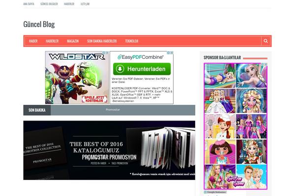Close the EasyPDFCombine ad with its X icon
The height and width of the screenshot is (196, 295).
172,53
